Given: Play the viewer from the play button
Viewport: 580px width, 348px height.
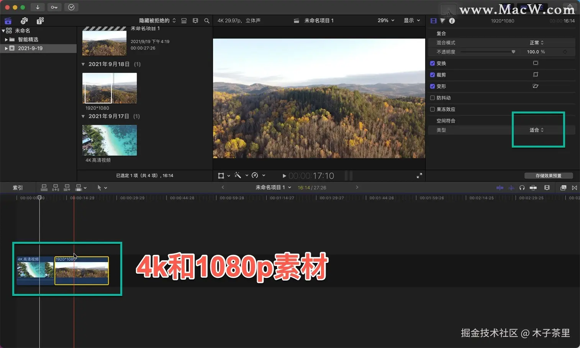Looking at the screenshot, I should point(284,176).
